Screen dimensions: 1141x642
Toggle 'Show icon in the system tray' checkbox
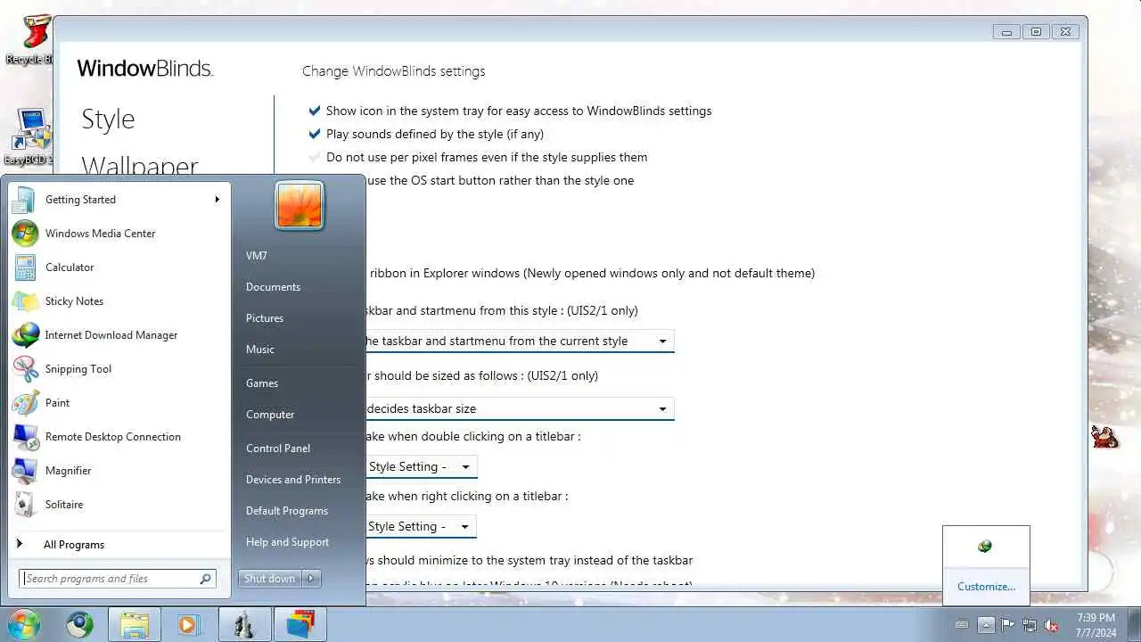(x=314, y=111)
